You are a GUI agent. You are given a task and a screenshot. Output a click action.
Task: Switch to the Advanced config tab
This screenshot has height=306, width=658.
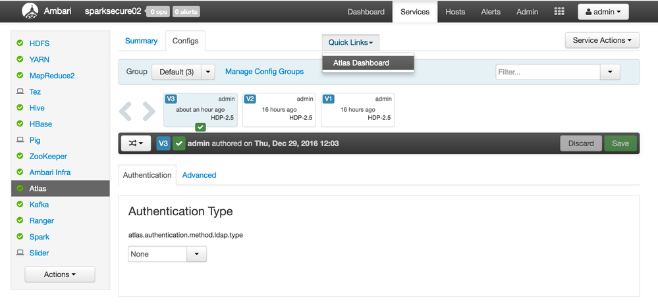(x=199, y=175)
